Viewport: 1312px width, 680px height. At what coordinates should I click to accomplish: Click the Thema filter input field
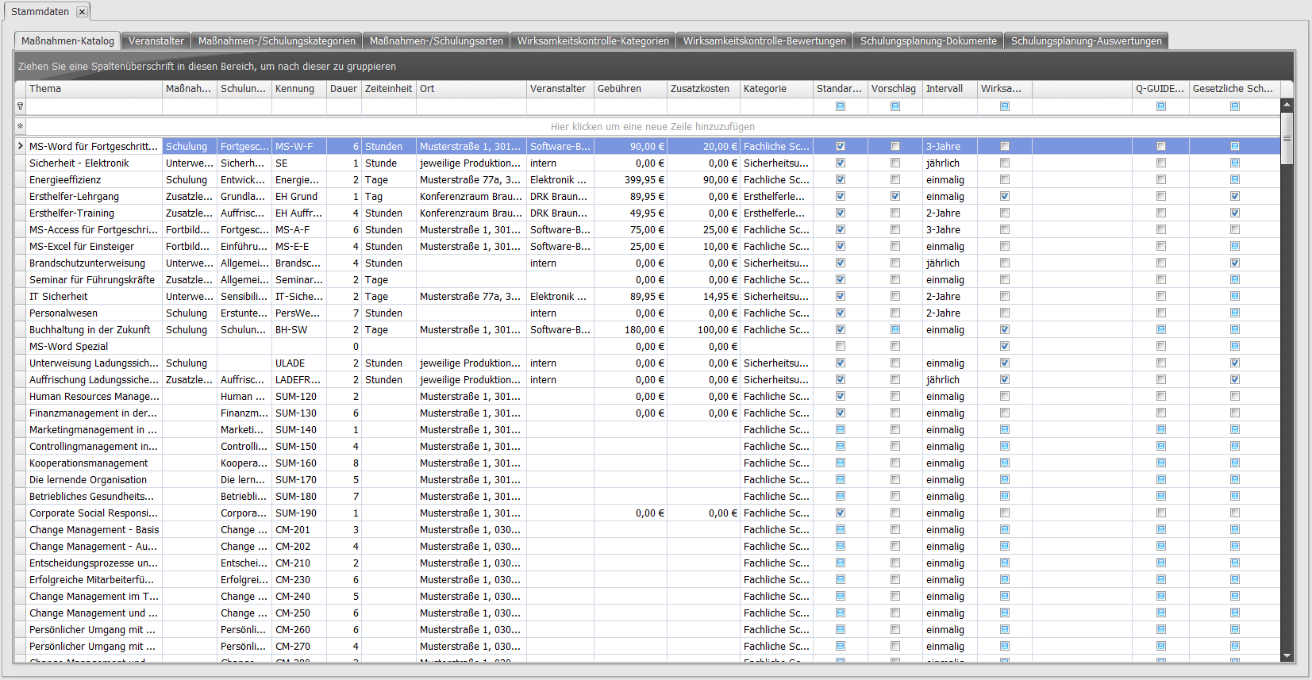[x=94, y=106]
